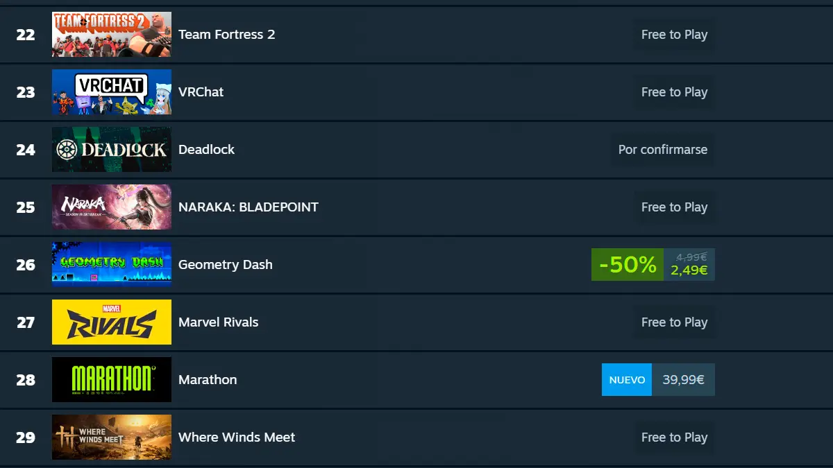Open the Marvel Rivals yellow banner
The image size is (833, 468).
coord(111,322)
